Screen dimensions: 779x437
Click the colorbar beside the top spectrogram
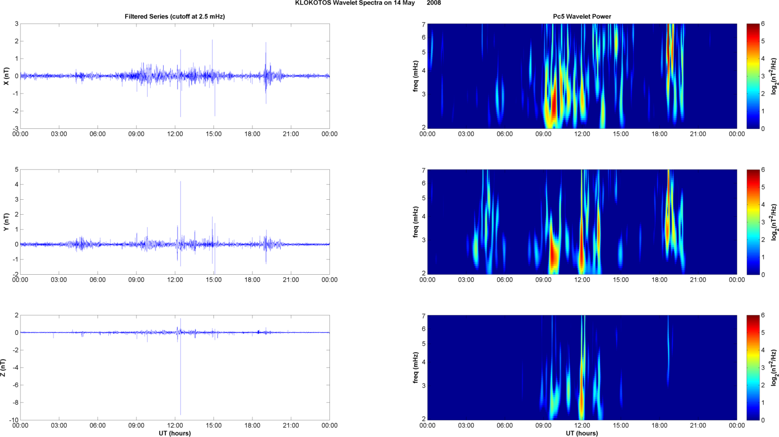click(x=753, y=76)
